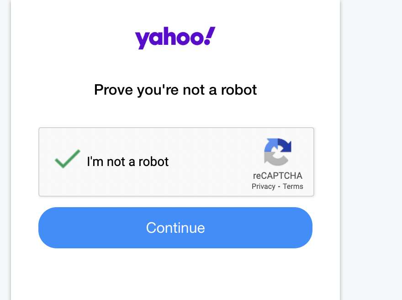Image resolution: width=402 pixels, height=300 pixels.
Task: Click the white space between the logo and heading
Action: pos(175,64)
